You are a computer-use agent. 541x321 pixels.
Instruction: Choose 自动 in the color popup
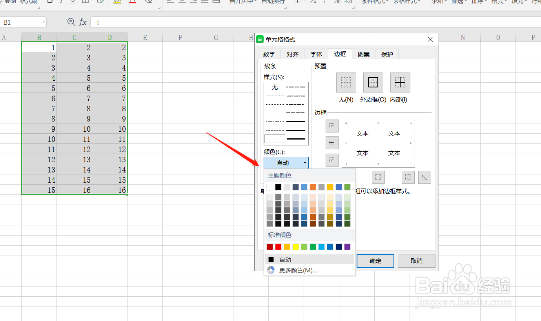[x=310, y=259]
